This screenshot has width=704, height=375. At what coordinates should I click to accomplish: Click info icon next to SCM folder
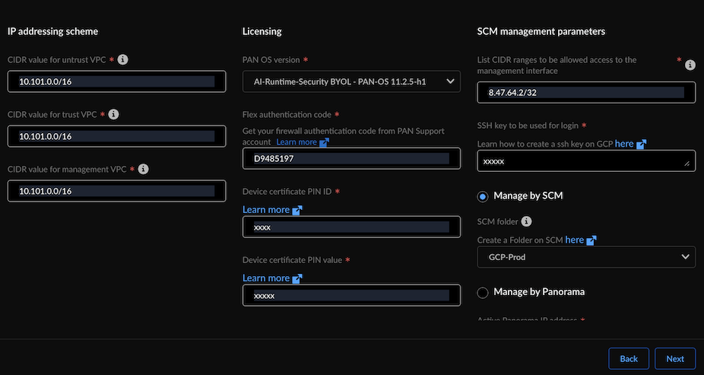pos(526,222)
